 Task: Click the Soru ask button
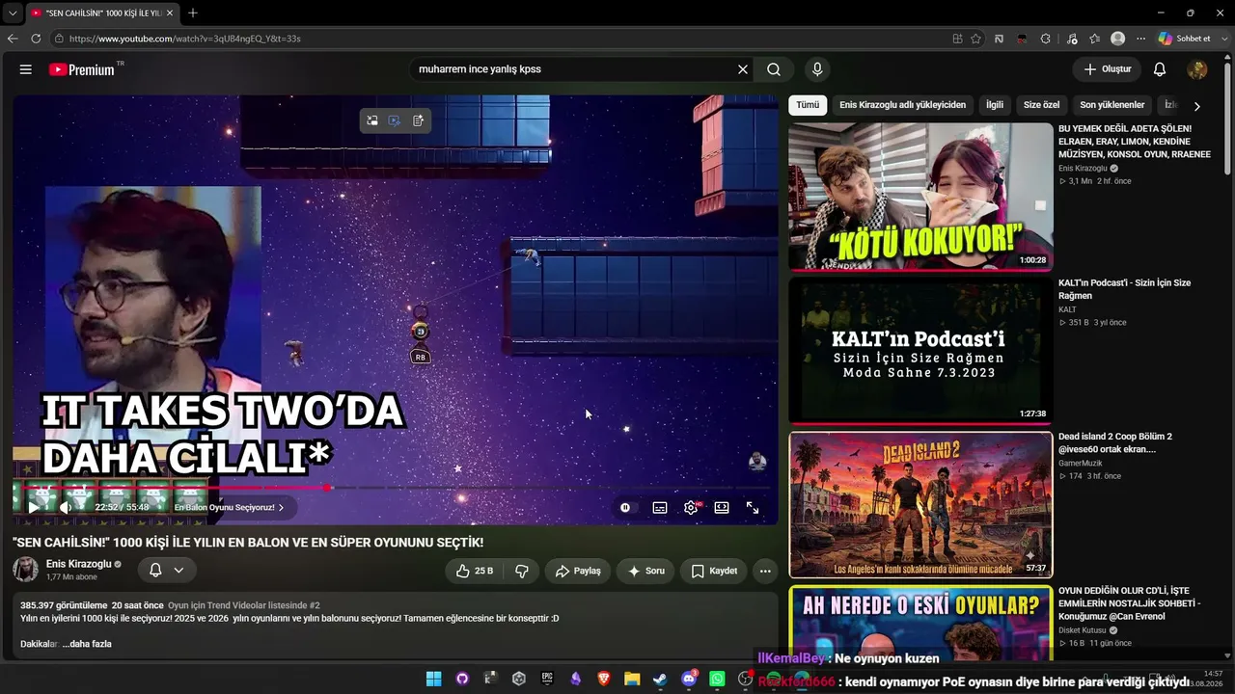(x=645, y=571)
